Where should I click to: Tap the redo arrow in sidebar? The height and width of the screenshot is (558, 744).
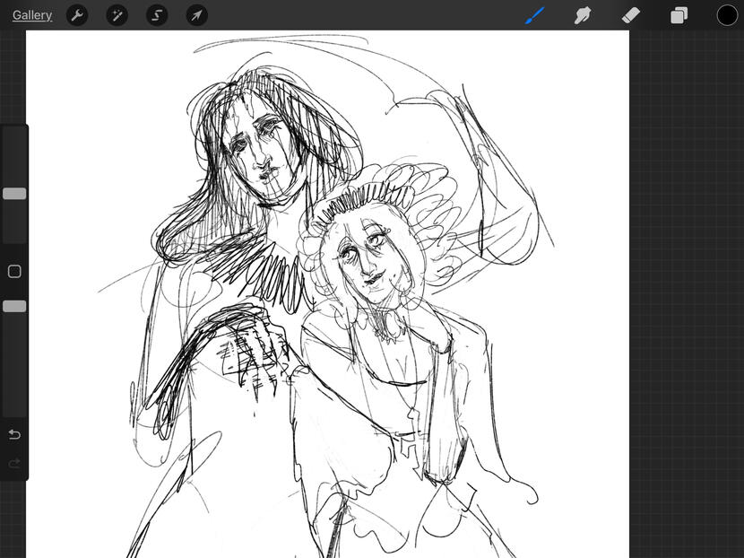click(14, 463)
